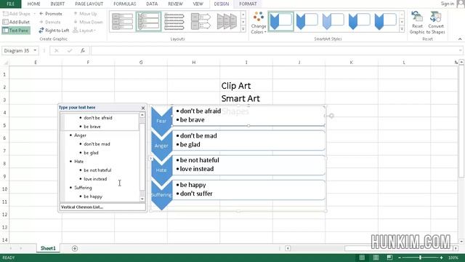Screen dimensions: 465x262
Task: Toggle Right to Left direction
Action: (x=54, y=31)
